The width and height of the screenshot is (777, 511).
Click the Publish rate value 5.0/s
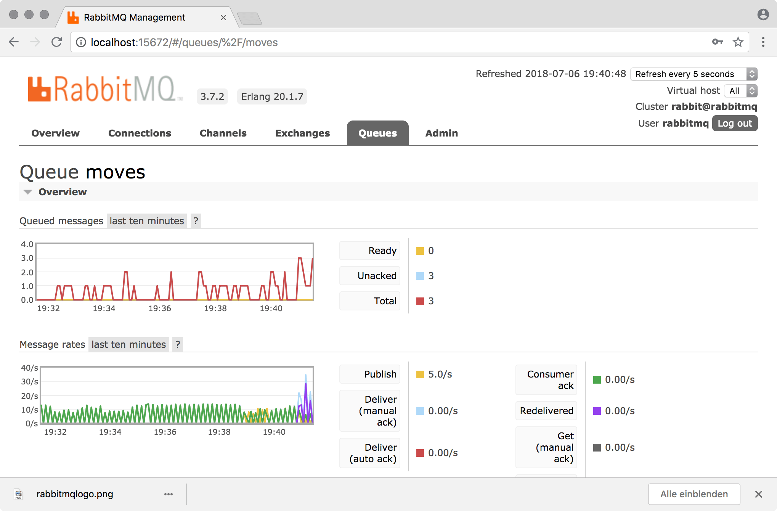pos(440,374)
